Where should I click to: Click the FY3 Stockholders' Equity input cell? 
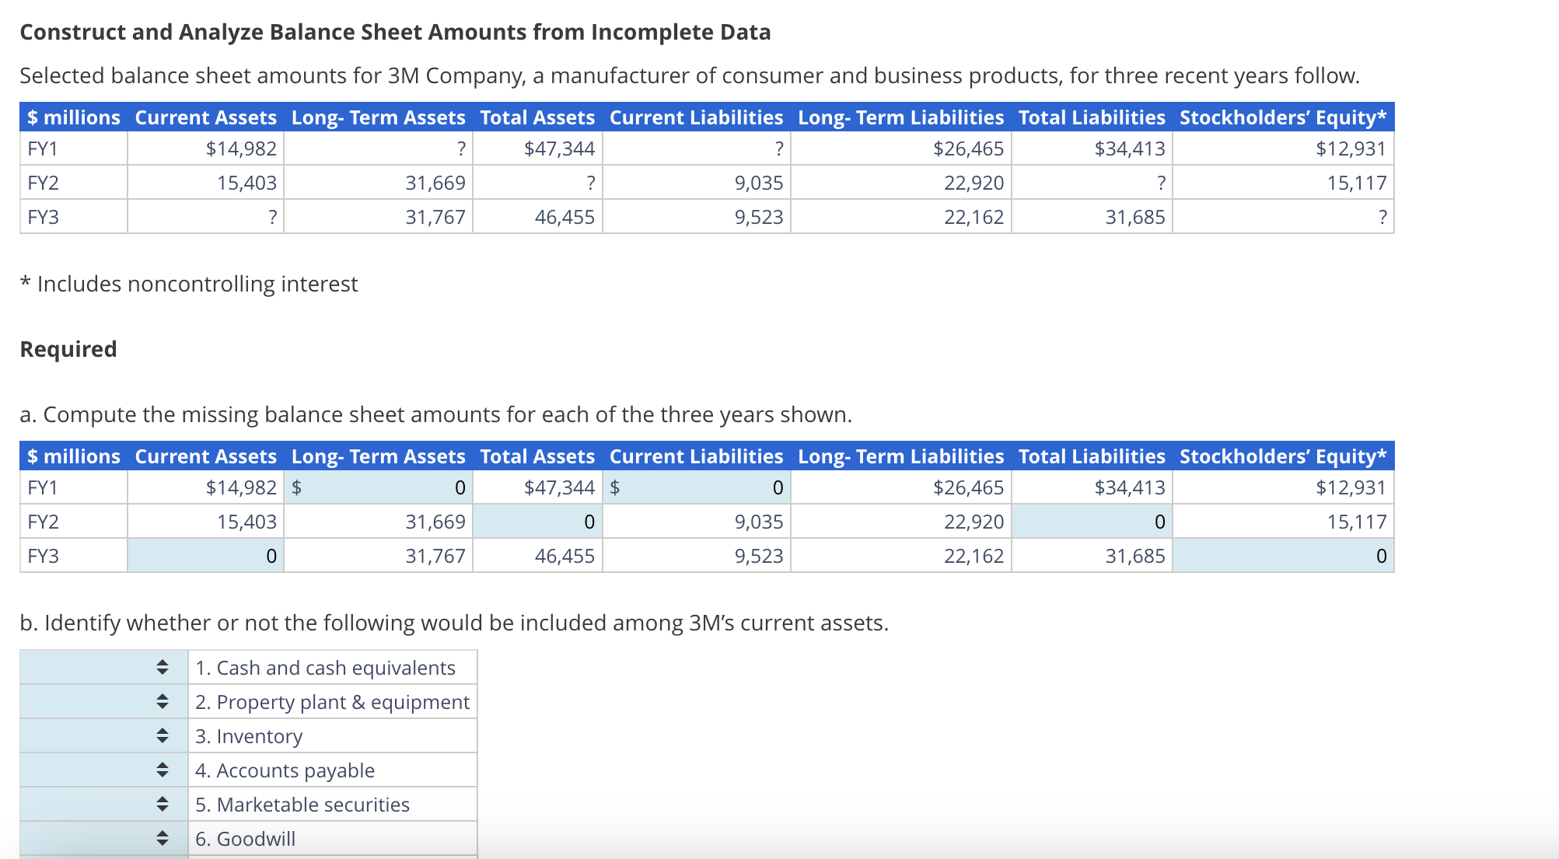[x=1283, y=556]
